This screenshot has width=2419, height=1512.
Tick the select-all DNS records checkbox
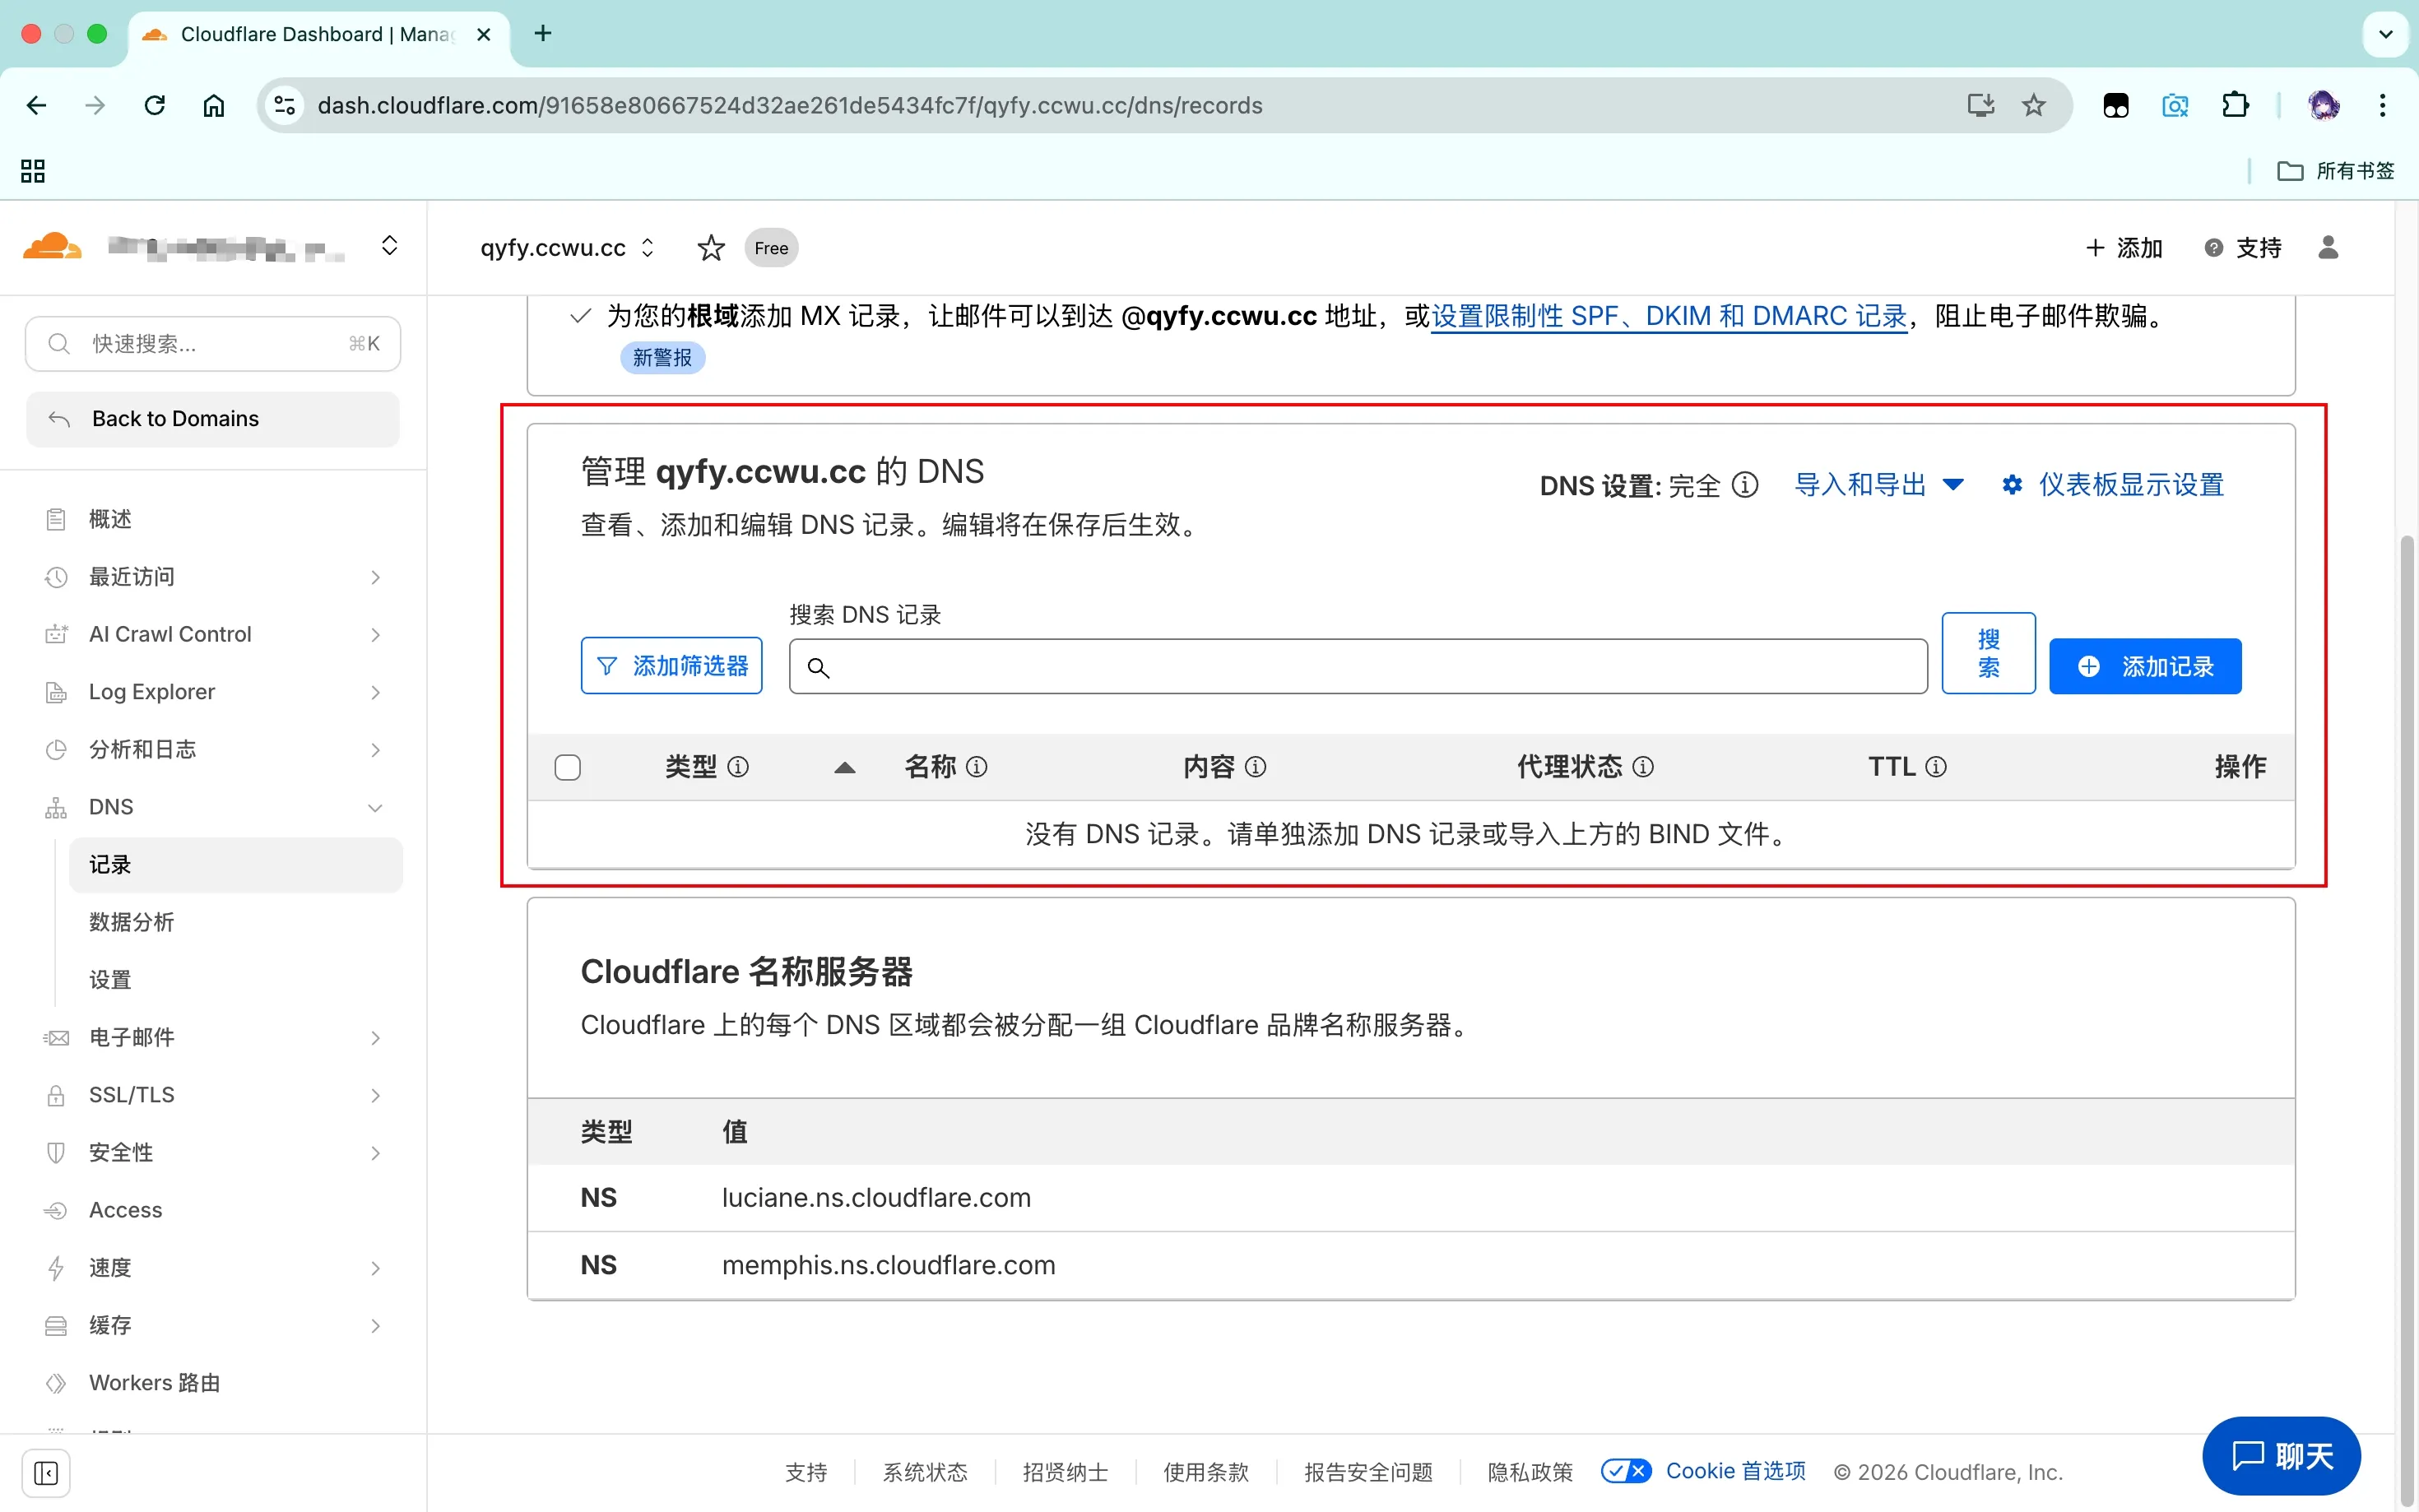click(x=568, y=767)
